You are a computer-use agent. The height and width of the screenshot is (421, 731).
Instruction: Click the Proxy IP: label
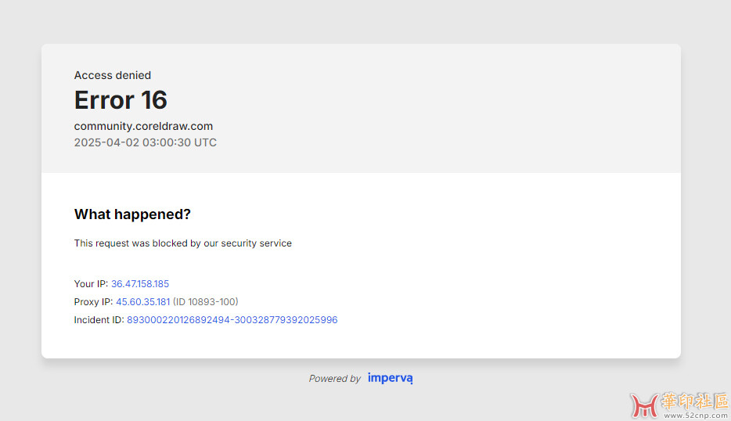pos(93,302)
